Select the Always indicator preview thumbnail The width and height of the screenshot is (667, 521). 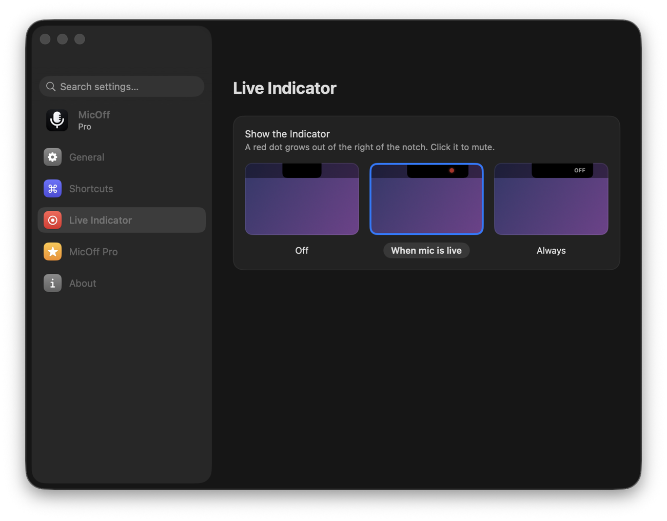pos(551,199)
